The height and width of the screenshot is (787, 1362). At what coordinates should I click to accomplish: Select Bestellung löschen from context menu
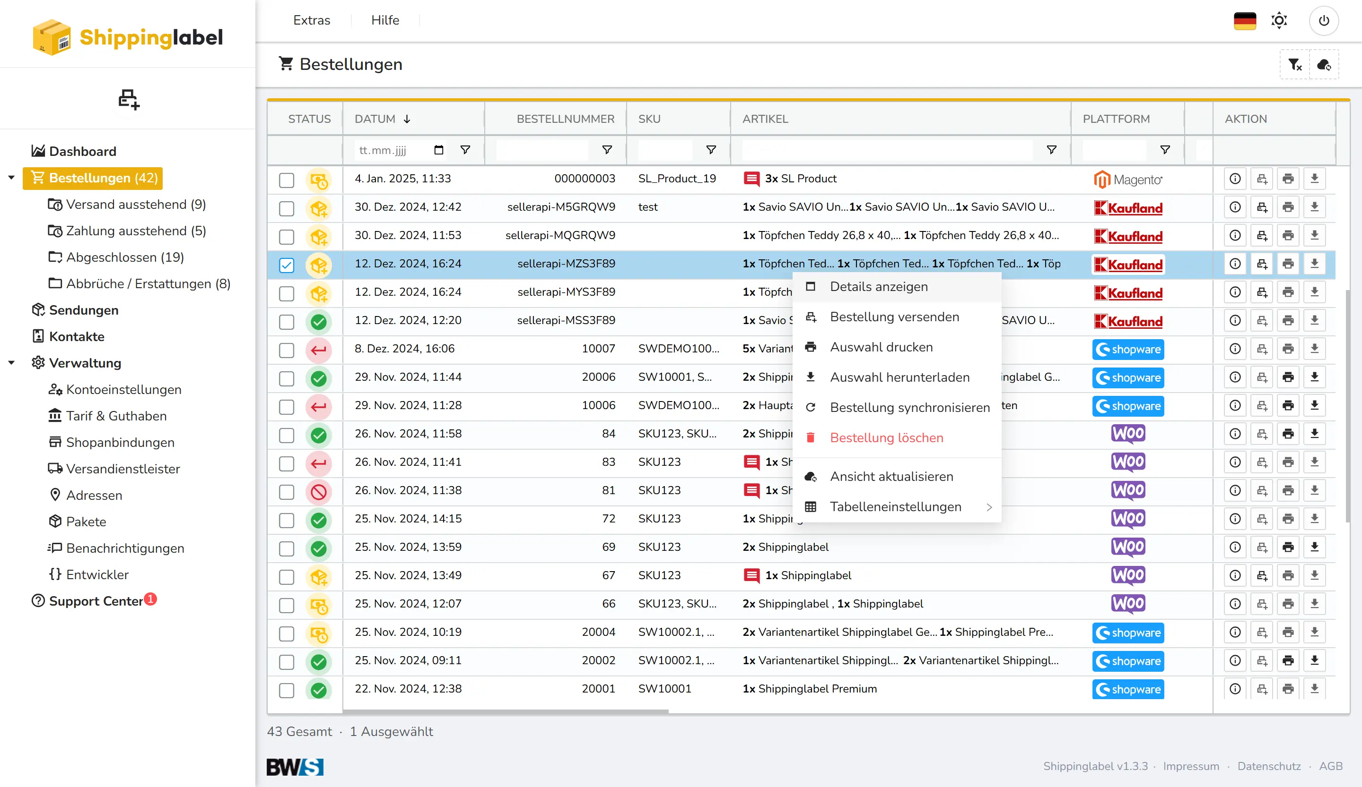(886, 438)
